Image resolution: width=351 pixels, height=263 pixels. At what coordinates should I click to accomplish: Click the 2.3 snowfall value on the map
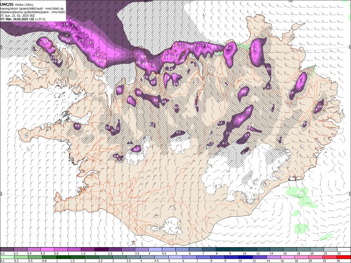(74, 25)
